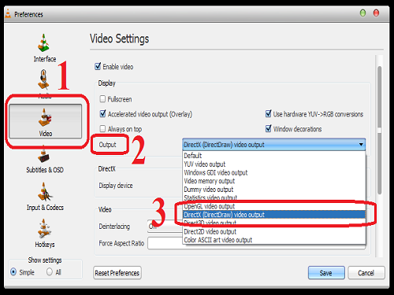Open the Audio preferences category icon
394x295 pixels.
tap(43, 79)
